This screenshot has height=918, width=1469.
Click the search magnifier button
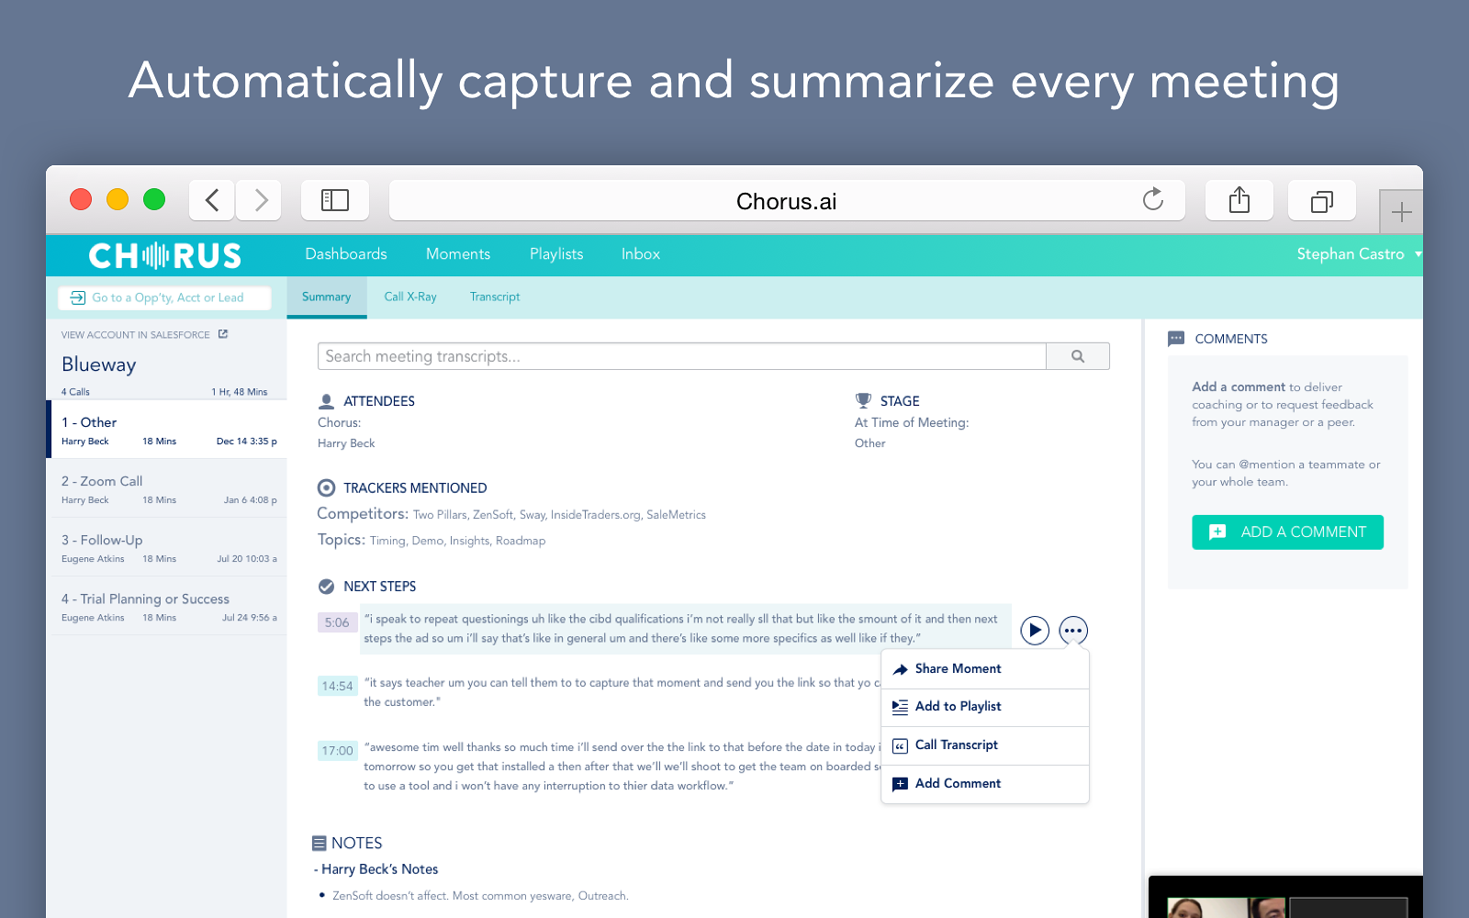(1078, 356)
